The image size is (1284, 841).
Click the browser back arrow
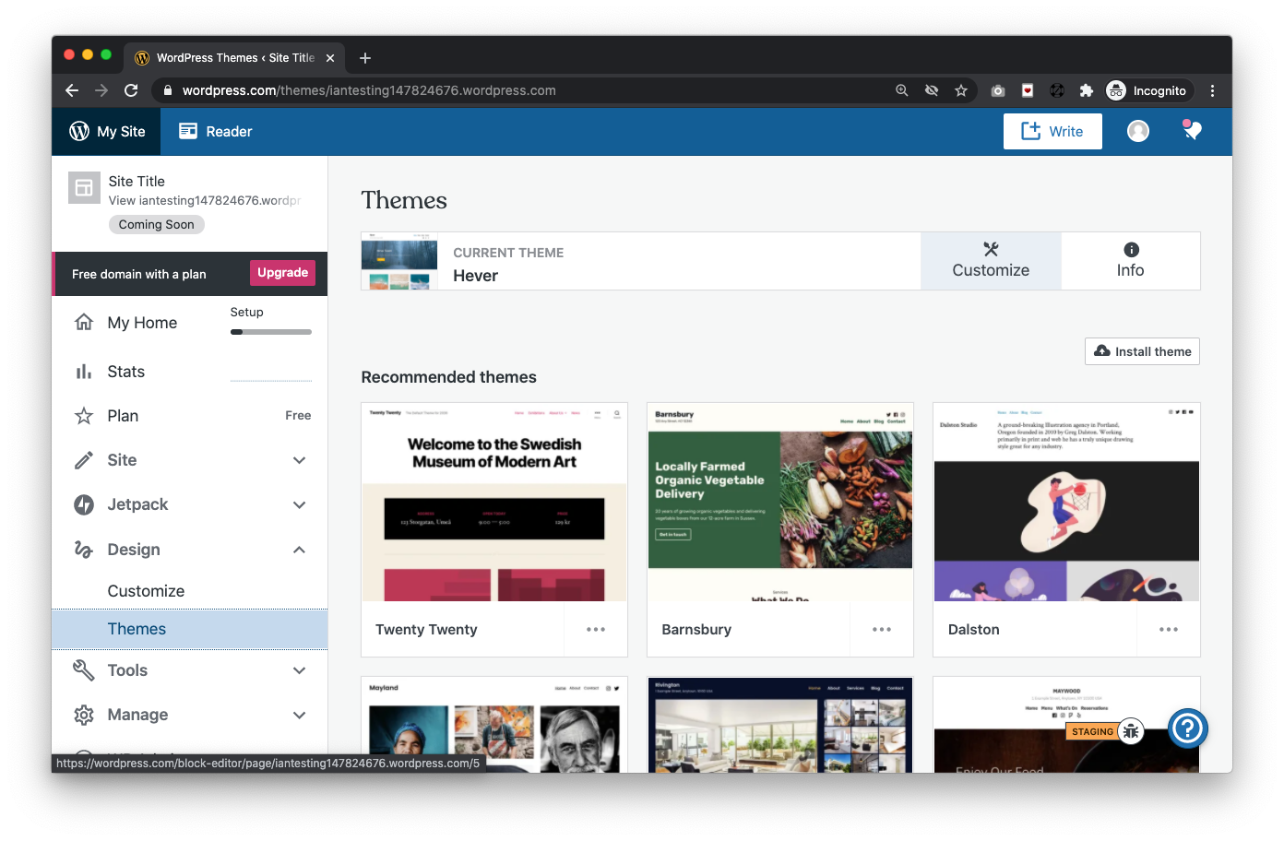(72, 90)
